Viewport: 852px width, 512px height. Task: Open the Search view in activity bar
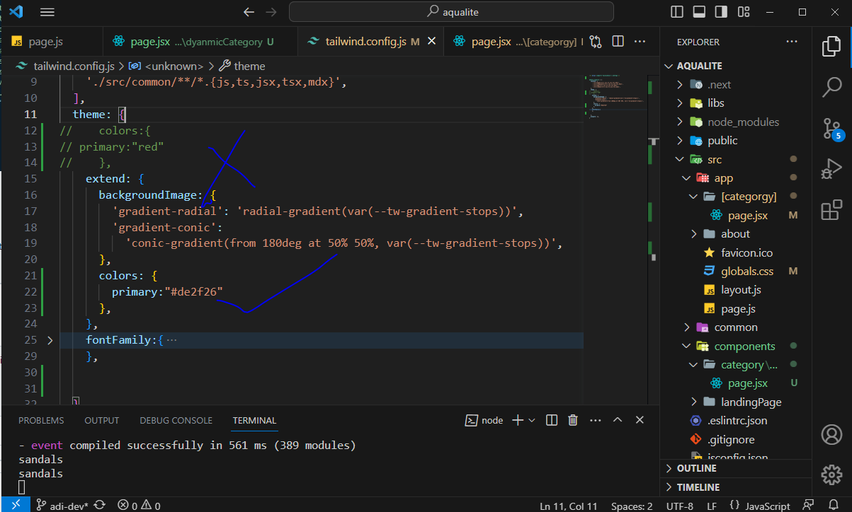pyautogui.click(x=831, y=88)
